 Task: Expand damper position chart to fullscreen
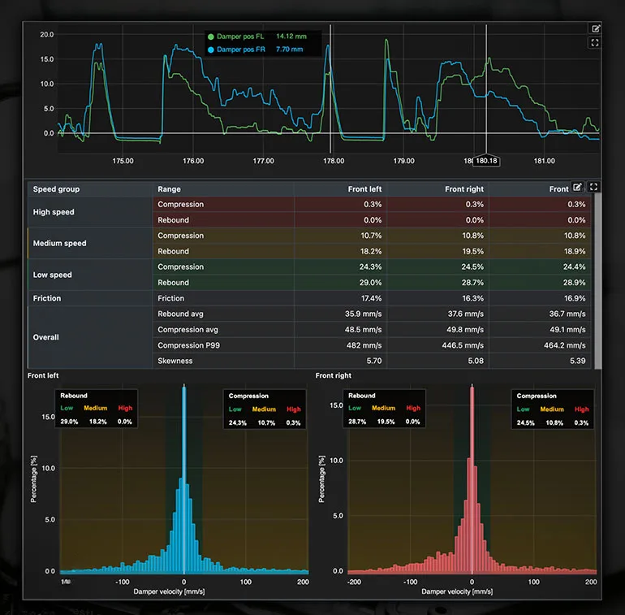coord(595,43)
